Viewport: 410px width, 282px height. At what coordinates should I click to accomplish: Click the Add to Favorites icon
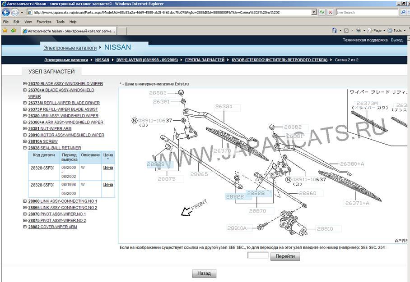pyautogui.click(x=14, y=31)
